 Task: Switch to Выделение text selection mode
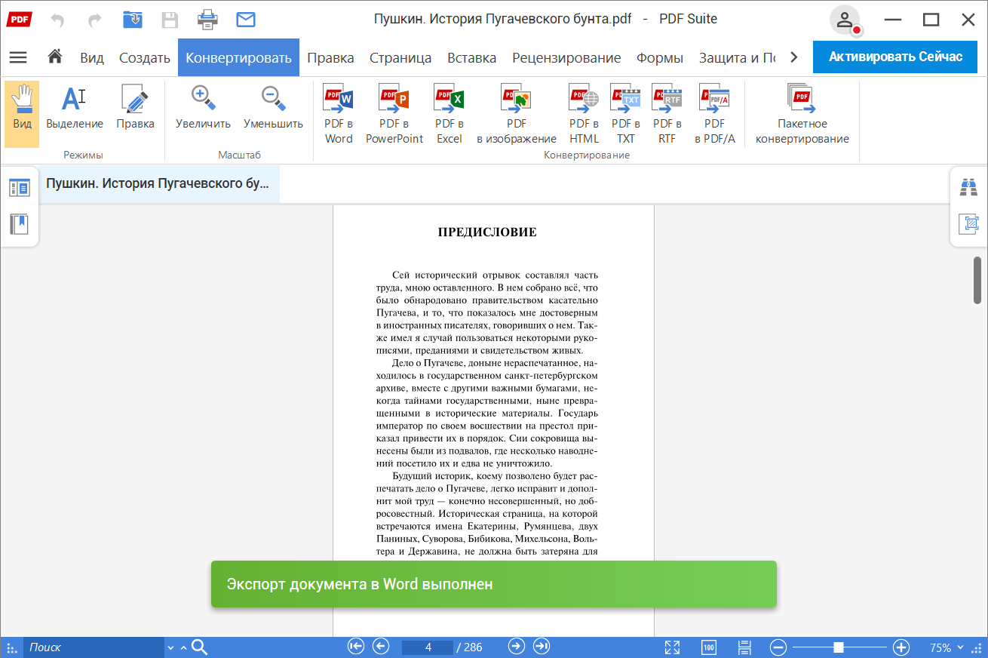[75, 108]
